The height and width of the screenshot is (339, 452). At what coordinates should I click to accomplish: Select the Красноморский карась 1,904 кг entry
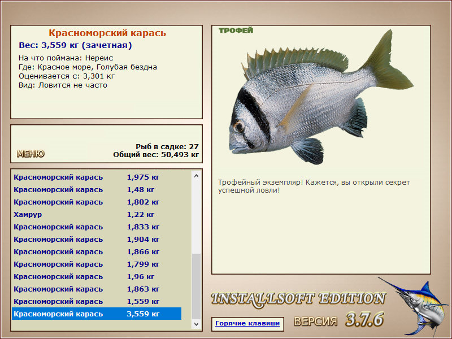point(97,239)
